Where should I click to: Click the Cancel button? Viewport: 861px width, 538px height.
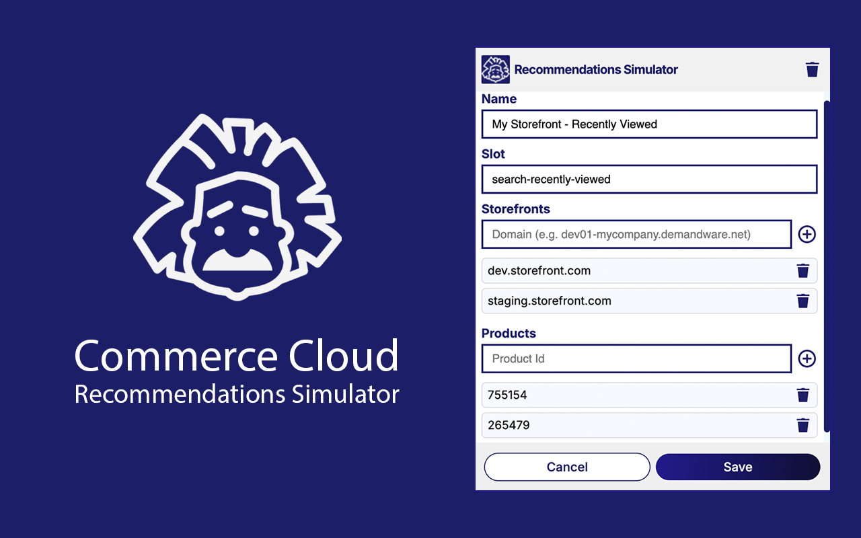tap(567, 467)
